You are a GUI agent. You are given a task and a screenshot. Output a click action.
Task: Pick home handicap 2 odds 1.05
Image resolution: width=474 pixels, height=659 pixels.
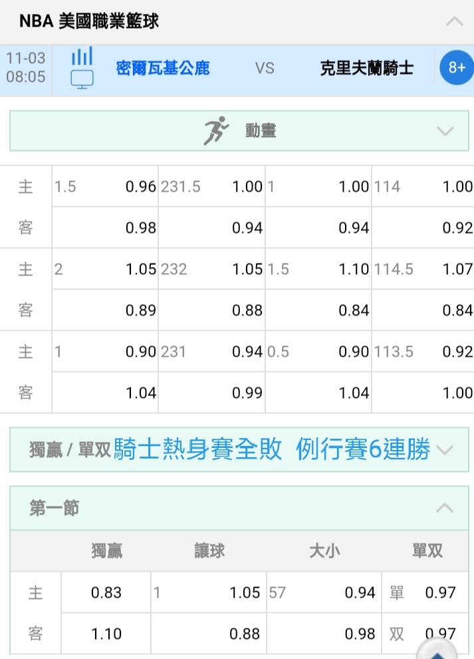[105, 268]
